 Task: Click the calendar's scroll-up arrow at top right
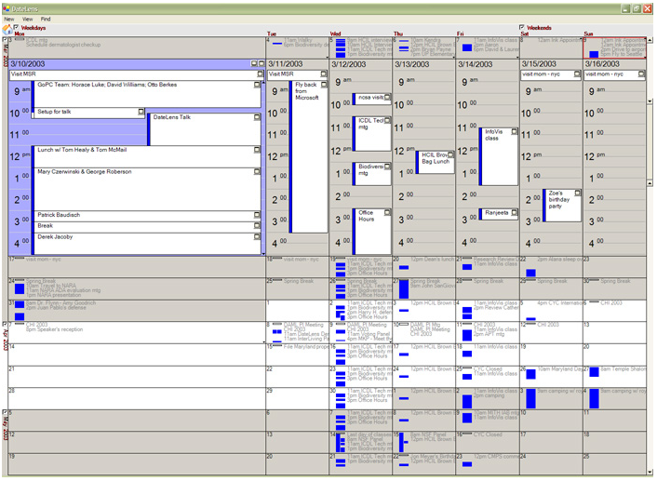point(650,40)
